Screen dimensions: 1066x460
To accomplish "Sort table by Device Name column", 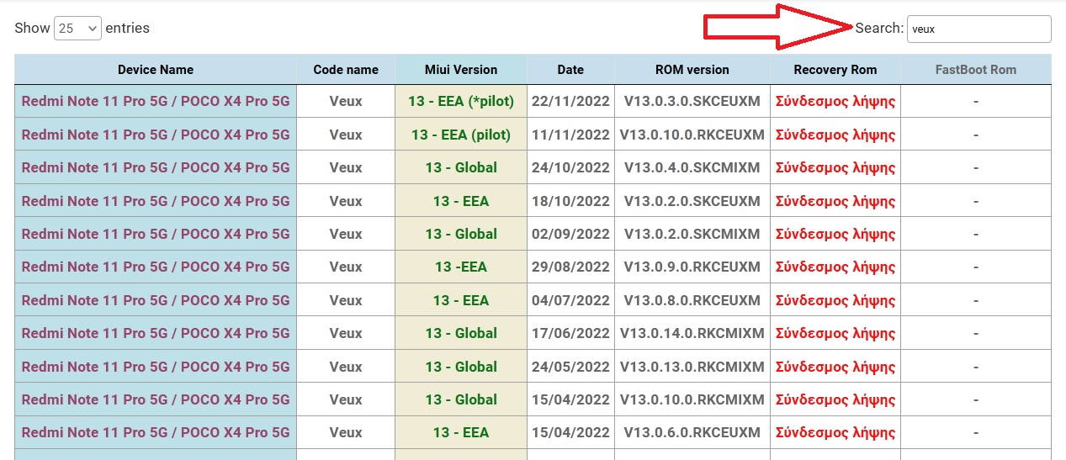I will (156, 70).
